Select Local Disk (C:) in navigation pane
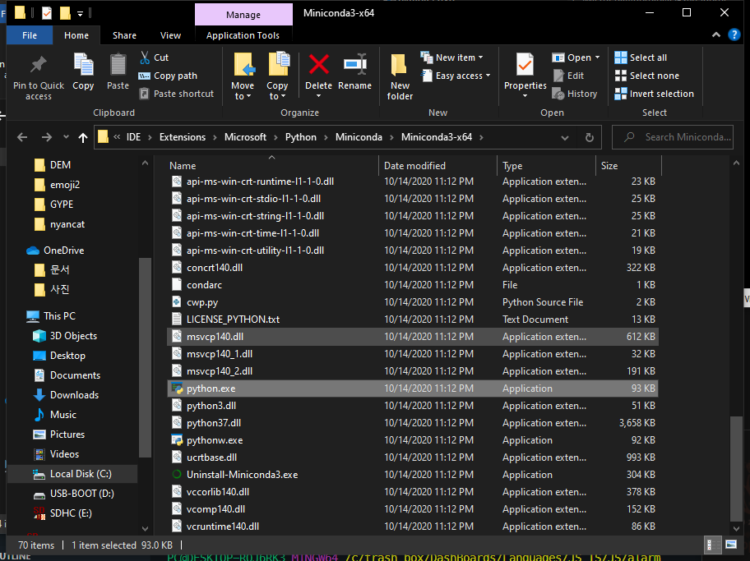The image size is (750, 561). coord(72,474)
